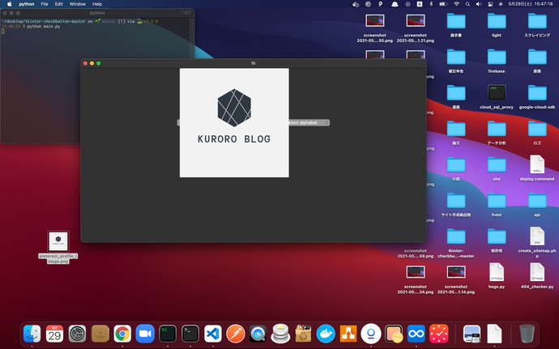Open the Wi-Fi status menu
Image resolution: width=559 pixels, height=349 pixels.
click(456, 4)
